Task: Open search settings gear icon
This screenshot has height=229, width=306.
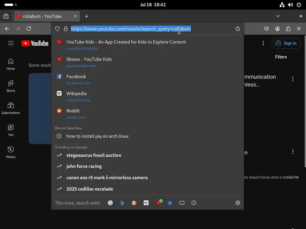Action: pos(238,203)
